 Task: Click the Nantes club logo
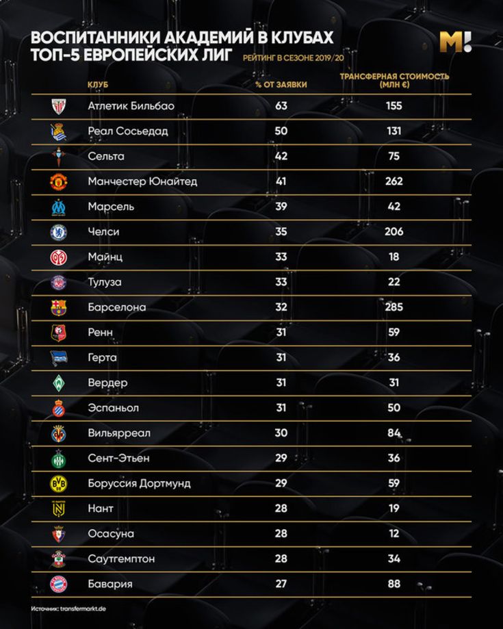(59, 509)
